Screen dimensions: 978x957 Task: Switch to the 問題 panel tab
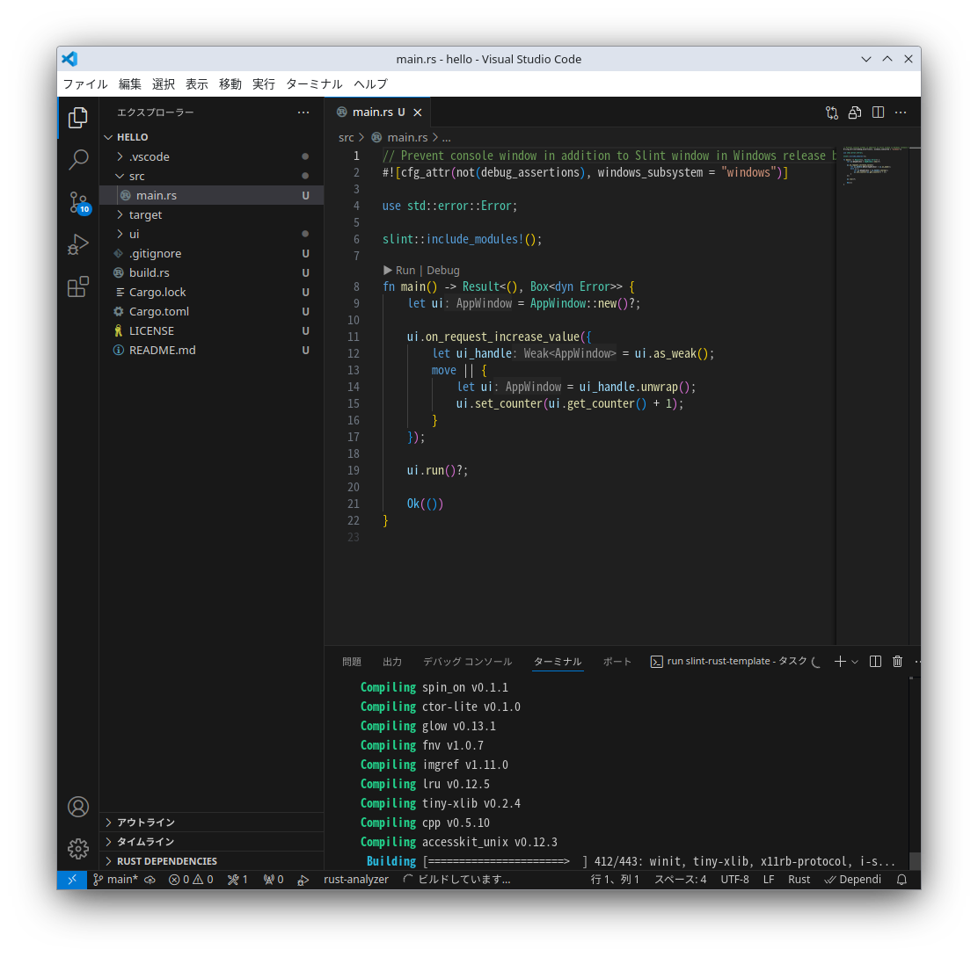coord(352,662)
